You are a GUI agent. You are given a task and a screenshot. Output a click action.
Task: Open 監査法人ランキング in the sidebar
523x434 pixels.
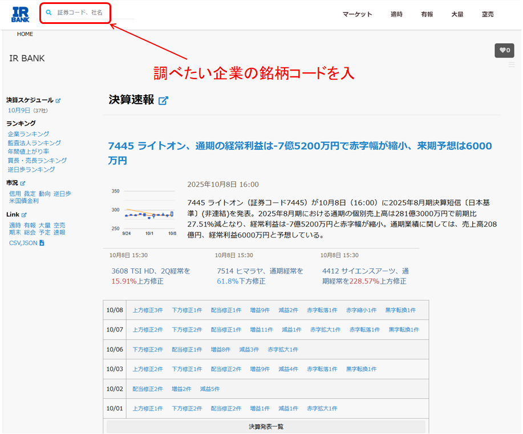[34, 143]
